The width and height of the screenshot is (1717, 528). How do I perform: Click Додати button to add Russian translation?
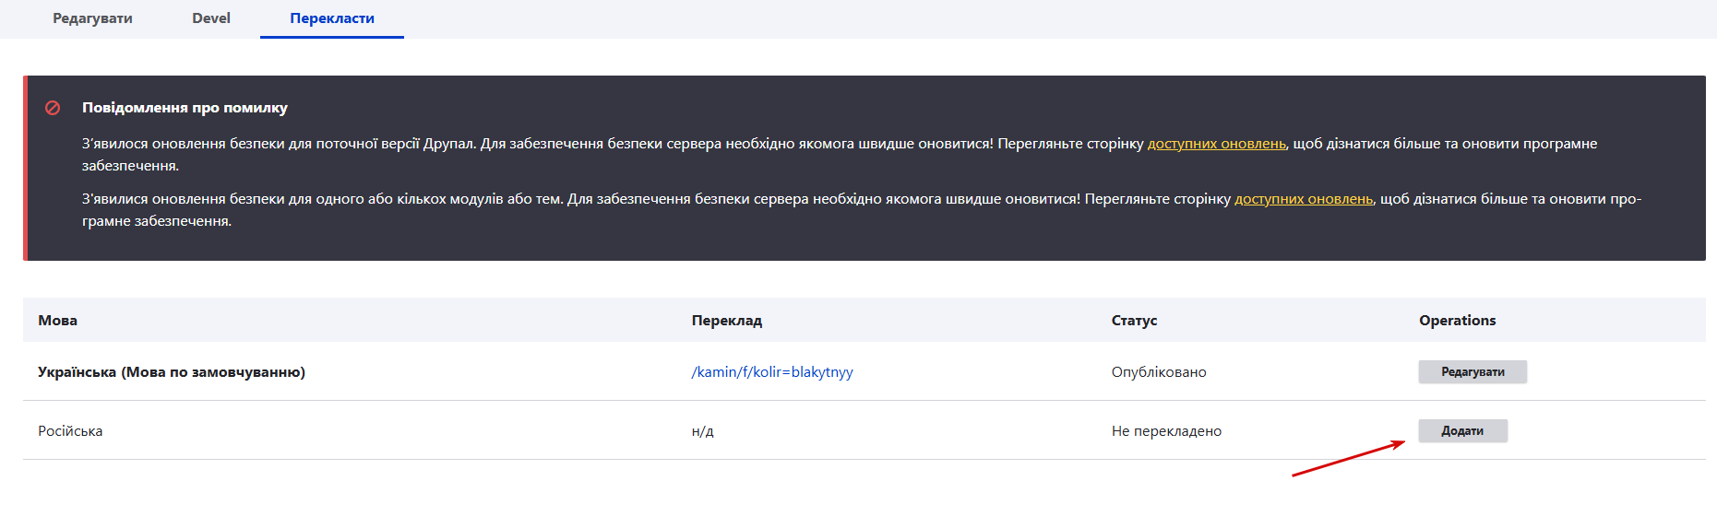(x=1462, y=430)
